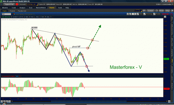The width and height of the screenshot is (174, 105).
Task: Click the Support/Chat button
Action: [x=9, y=4]
